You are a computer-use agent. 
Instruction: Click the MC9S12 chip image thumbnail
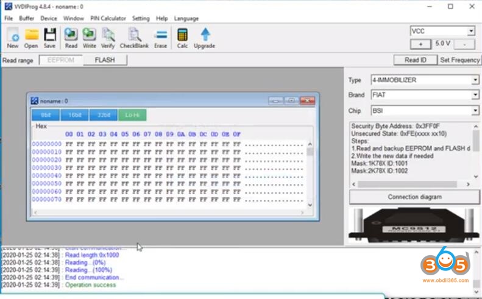coord(414,225)
